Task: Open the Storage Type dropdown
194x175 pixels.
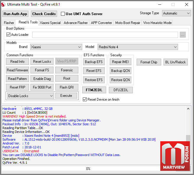Action: click(x=177, y=13)
